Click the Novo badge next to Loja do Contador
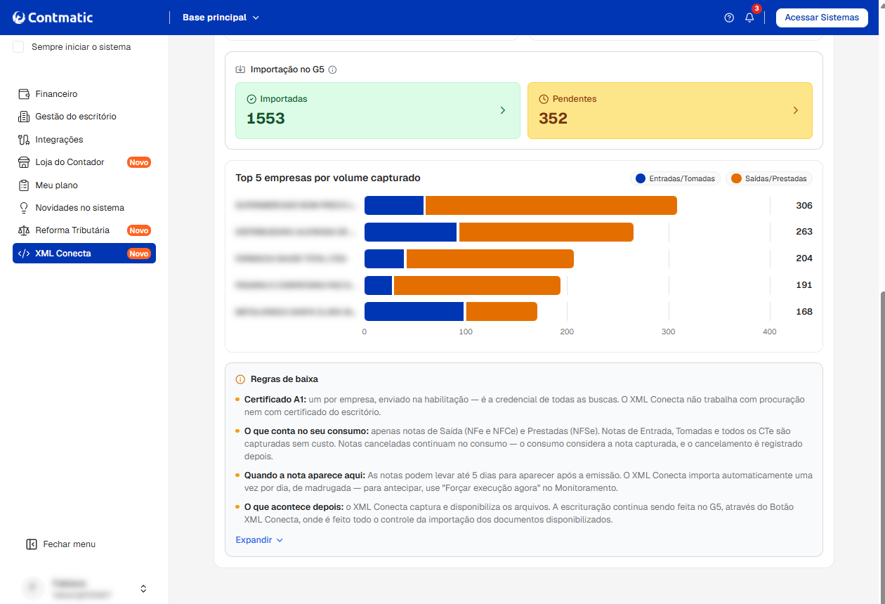The image size is (885, 604). [x=139, y=162]
